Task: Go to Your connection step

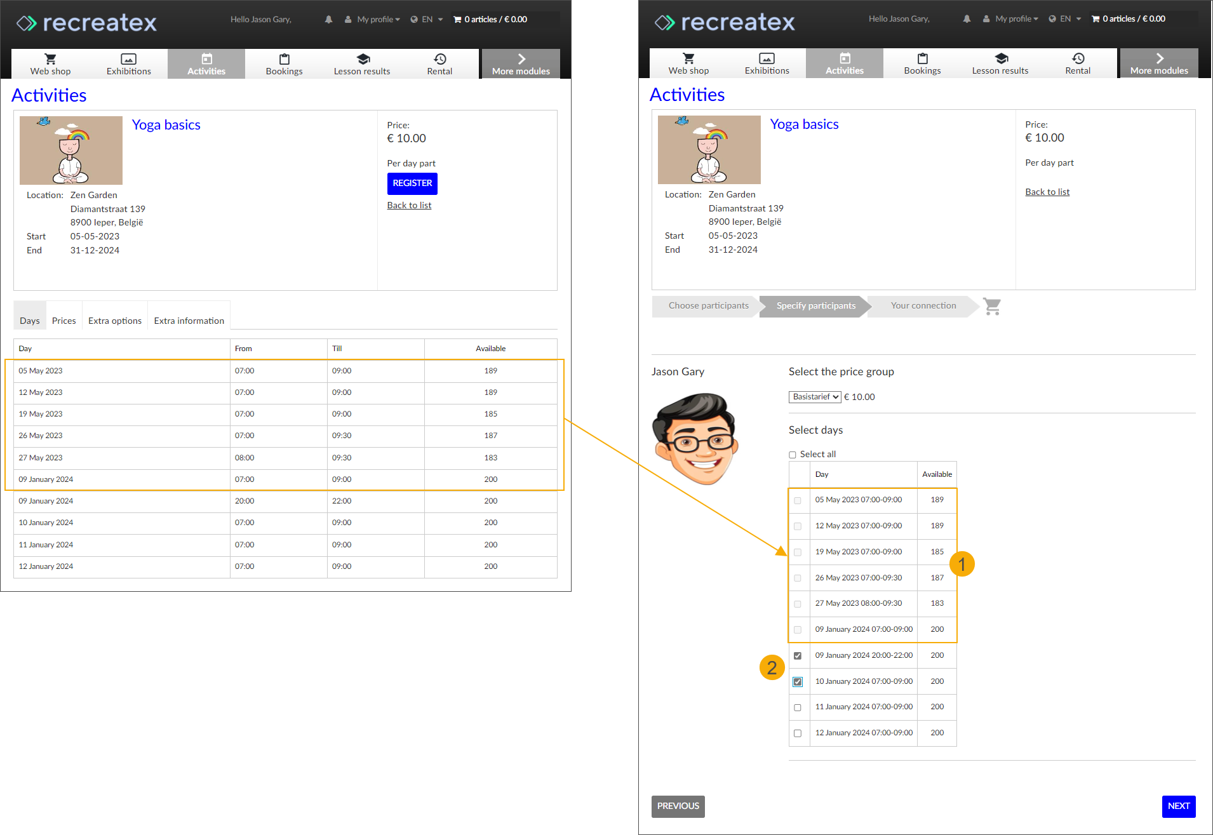Action: click(x=923, y=306)
